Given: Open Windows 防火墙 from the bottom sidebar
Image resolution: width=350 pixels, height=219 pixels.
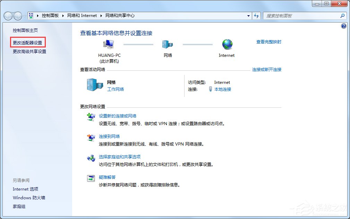Looking at the screenshot, I should pyautogui.click(x=29, y=198).
